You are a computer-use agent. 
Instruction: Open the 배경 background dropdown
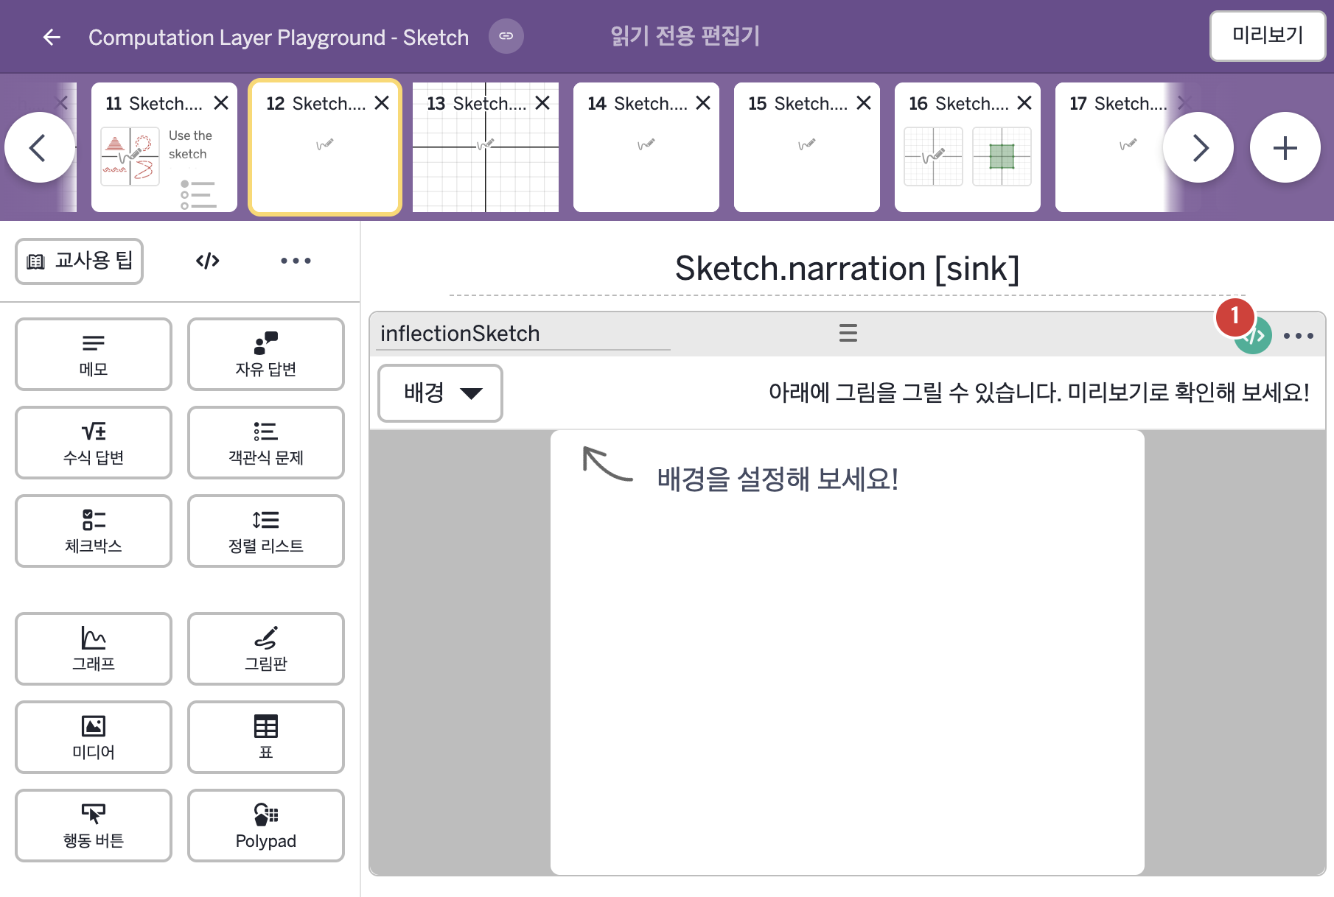point(440,393)
